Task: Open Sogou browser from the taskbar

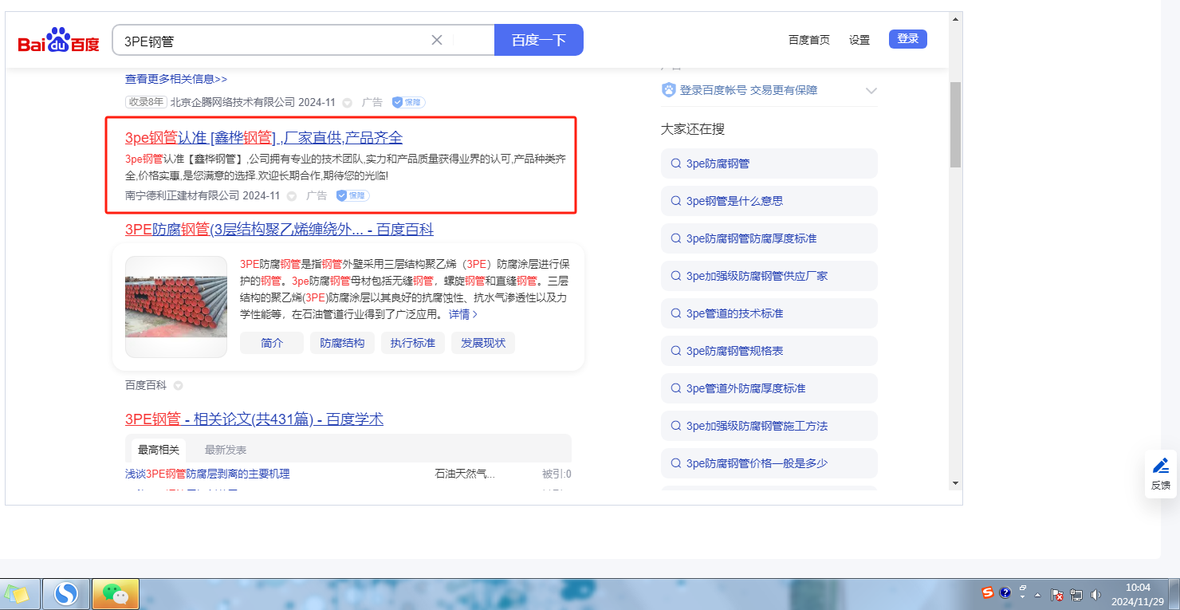Action: pos(66,594)
